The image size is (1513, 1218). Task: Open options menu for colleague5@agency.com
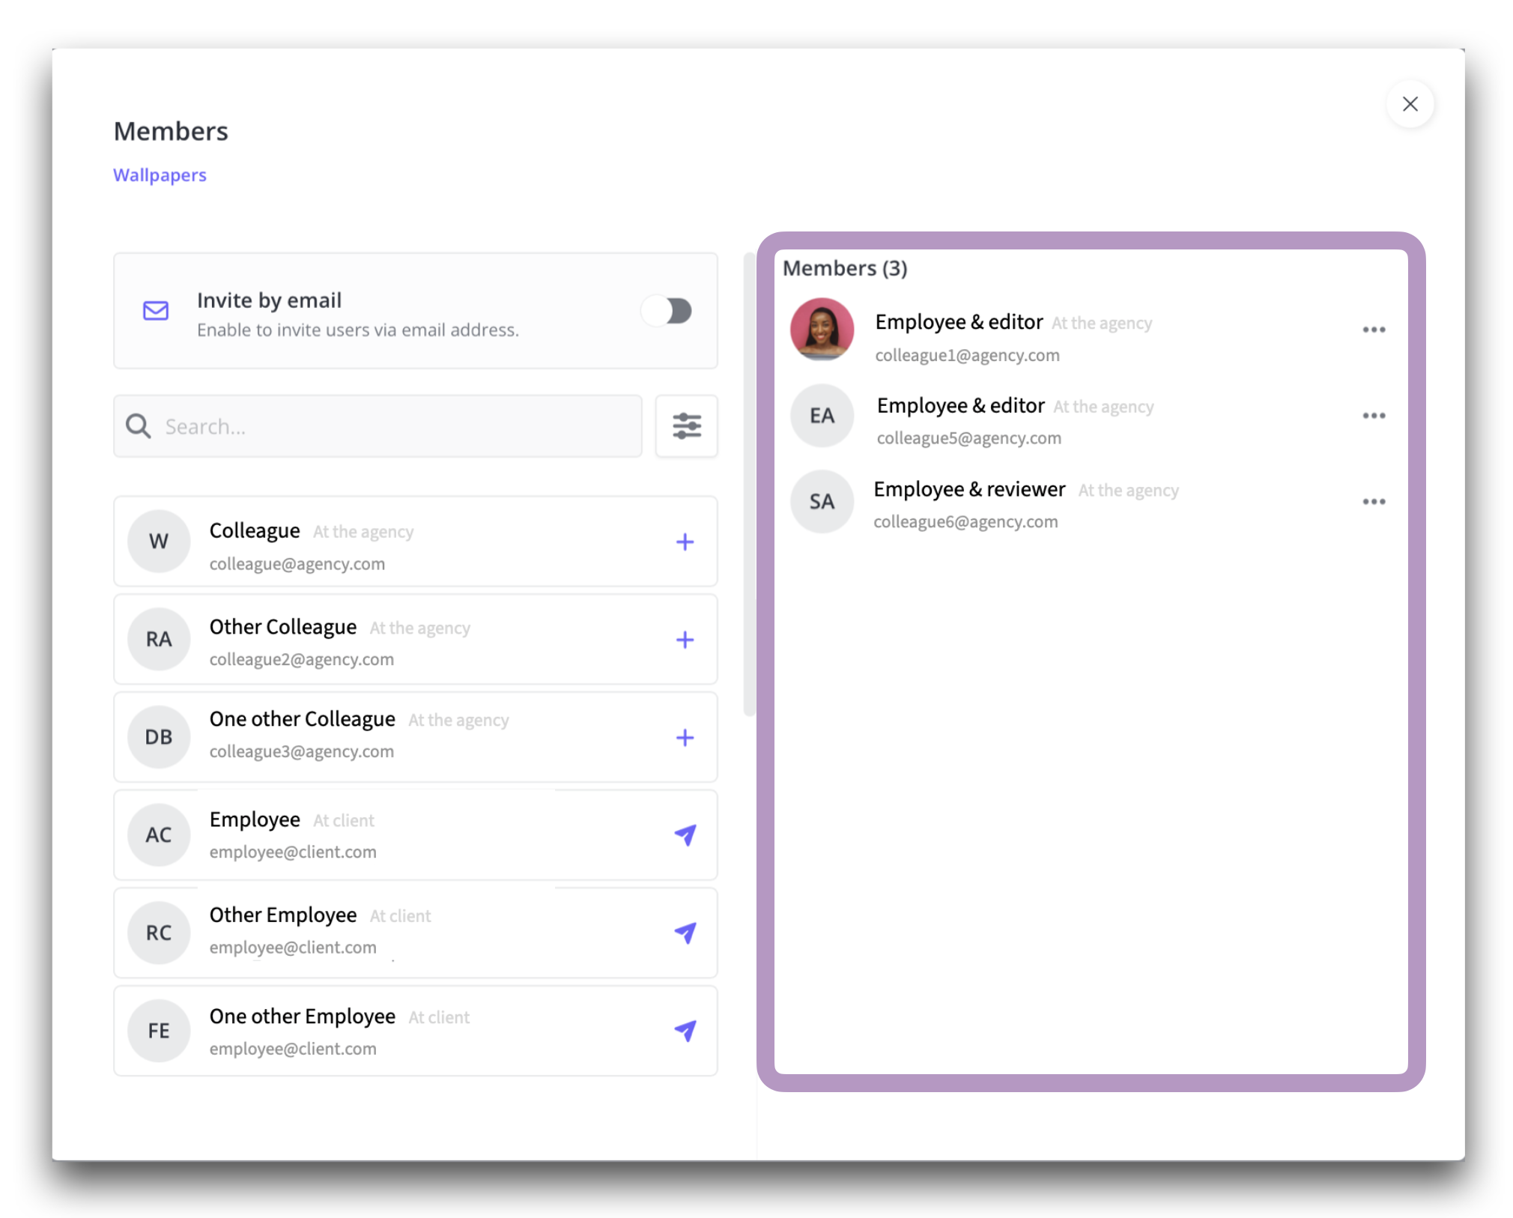(1372, 415)
